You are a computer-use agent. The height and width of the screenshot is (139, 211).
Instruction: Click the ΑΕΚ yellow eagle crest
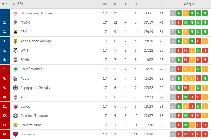pos(15,32)
